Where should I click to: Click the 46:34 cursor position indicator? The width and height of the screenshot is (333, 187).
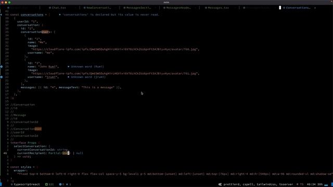(x=311, y=184)
